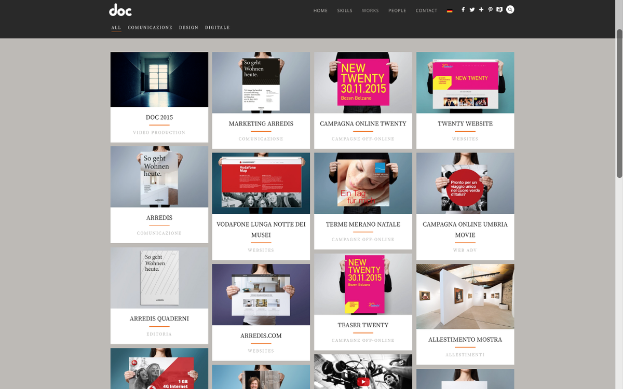Screen dimensions: 623x389
Task: Open the DOC 2015 hallway thumbnail
Action: [x=159, y=79]
